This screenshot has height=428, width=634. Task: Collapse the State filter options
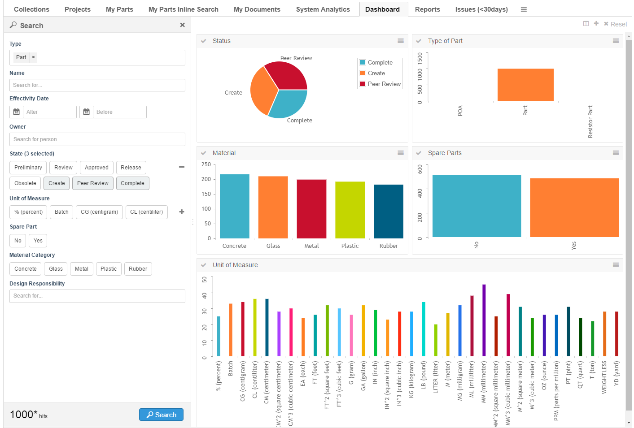(x=182, y=167)
